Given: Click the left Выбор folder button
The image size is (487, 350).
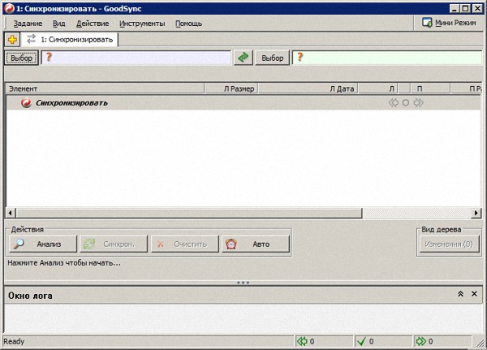Looking at the screenshot, I should (21, 58).
